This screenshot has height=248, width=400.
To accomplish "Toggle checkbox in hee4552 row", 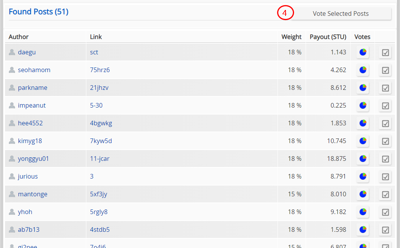I will click(x=385, y=123).
